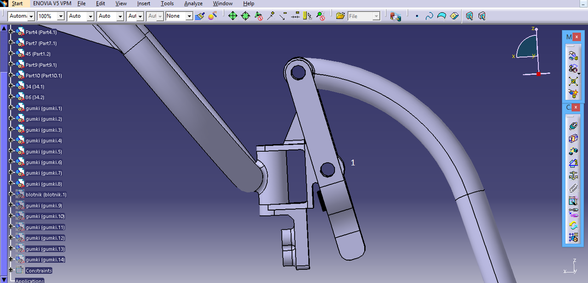The image size is (588, 283).
Task: Click the last green cube icon in toolbar
Action: pos(482,16)
